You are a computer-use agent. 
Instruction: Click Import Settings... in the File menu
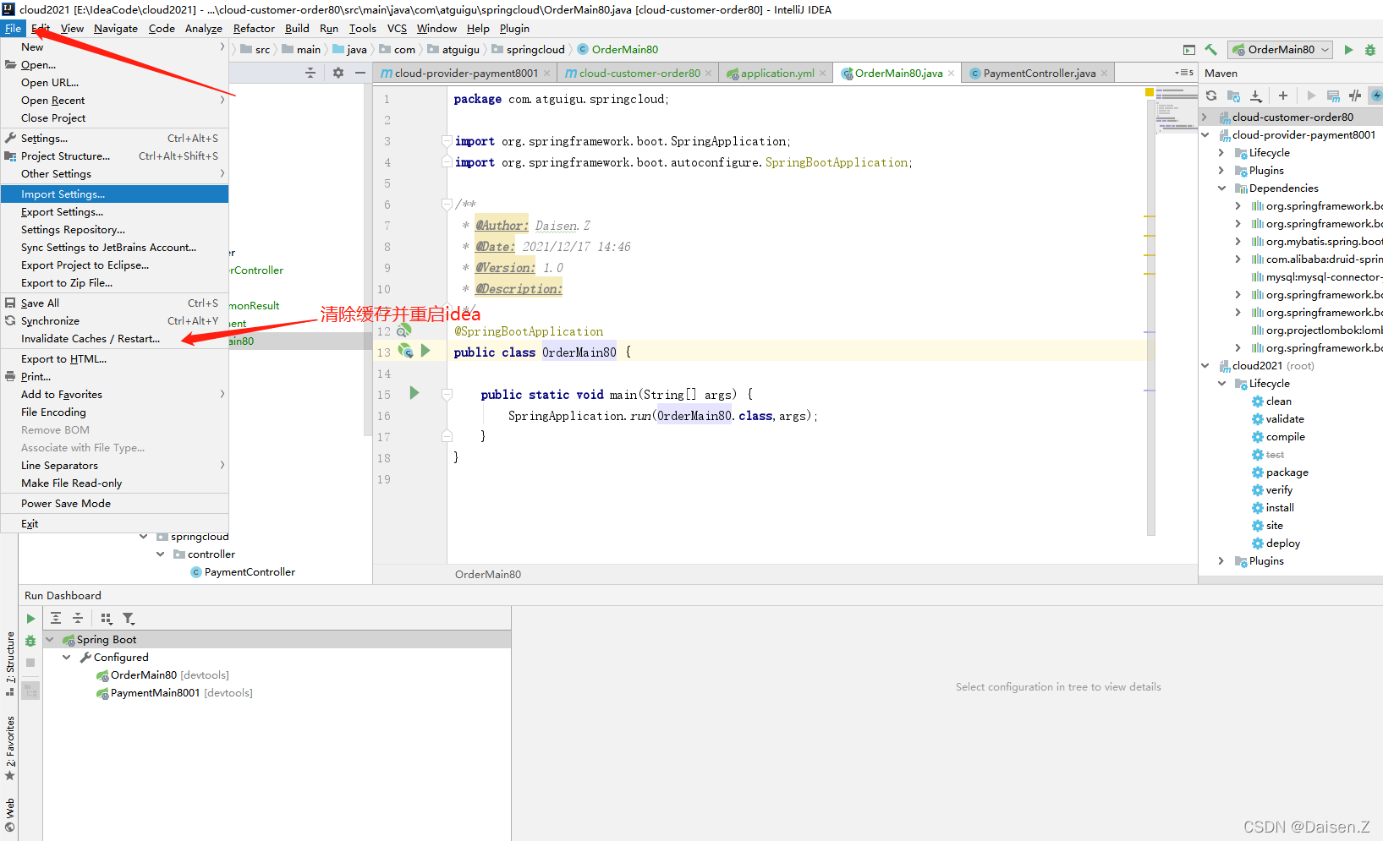coord(114,194)
